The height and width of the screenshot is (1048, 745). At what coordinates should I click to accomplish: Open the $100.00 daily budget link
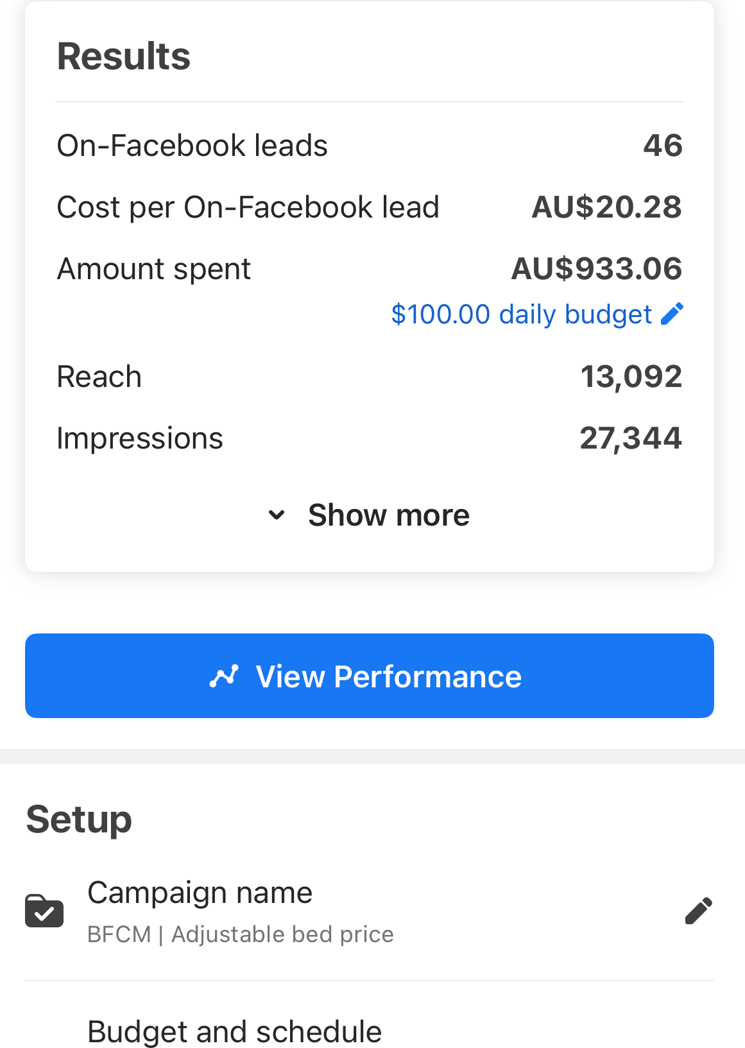(x=521, y=314)
